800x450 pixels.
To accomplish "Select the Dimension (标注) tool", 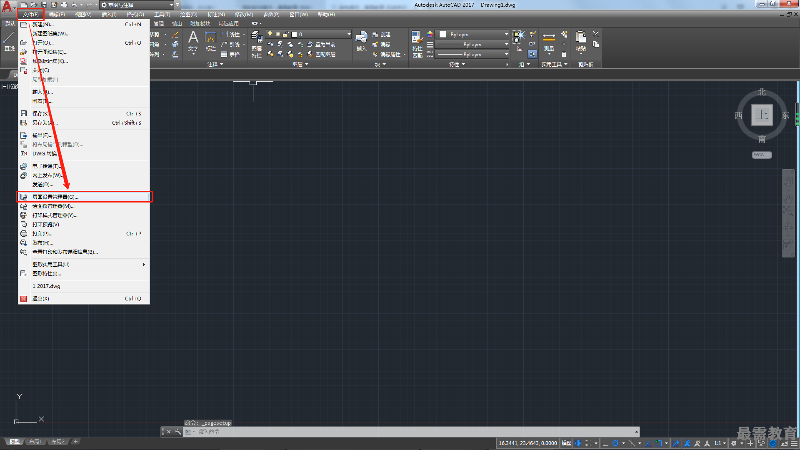I will (x=211, y=41).
